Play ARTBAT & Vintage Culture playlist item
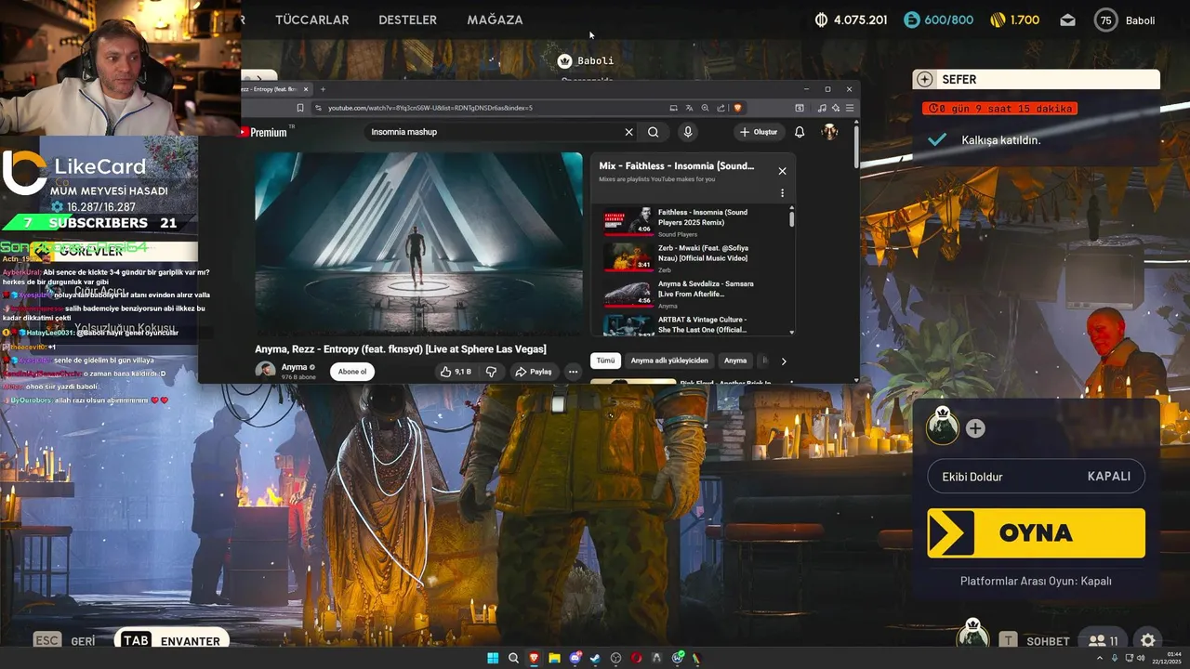Viewport: 1190px width, 669px height. click(x=693, y=325)
